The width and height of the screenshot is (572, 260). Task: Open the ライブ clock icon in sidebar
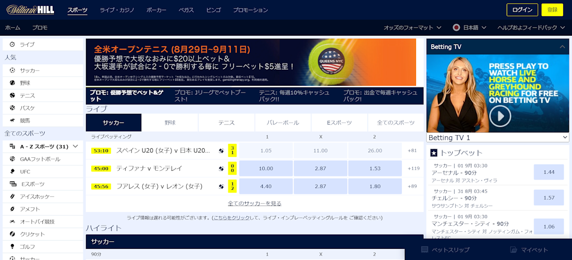pos(12,45)
